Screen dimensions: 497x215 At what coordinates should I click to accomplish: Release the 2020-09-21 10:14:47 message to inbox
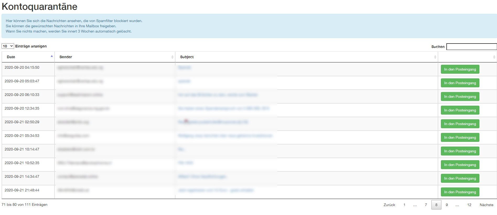tap(460, 151)
